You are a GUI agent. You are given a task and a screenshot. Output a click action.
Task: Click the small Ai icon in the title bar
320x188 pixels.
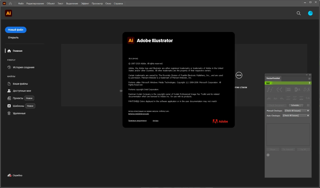pos(4,3)
